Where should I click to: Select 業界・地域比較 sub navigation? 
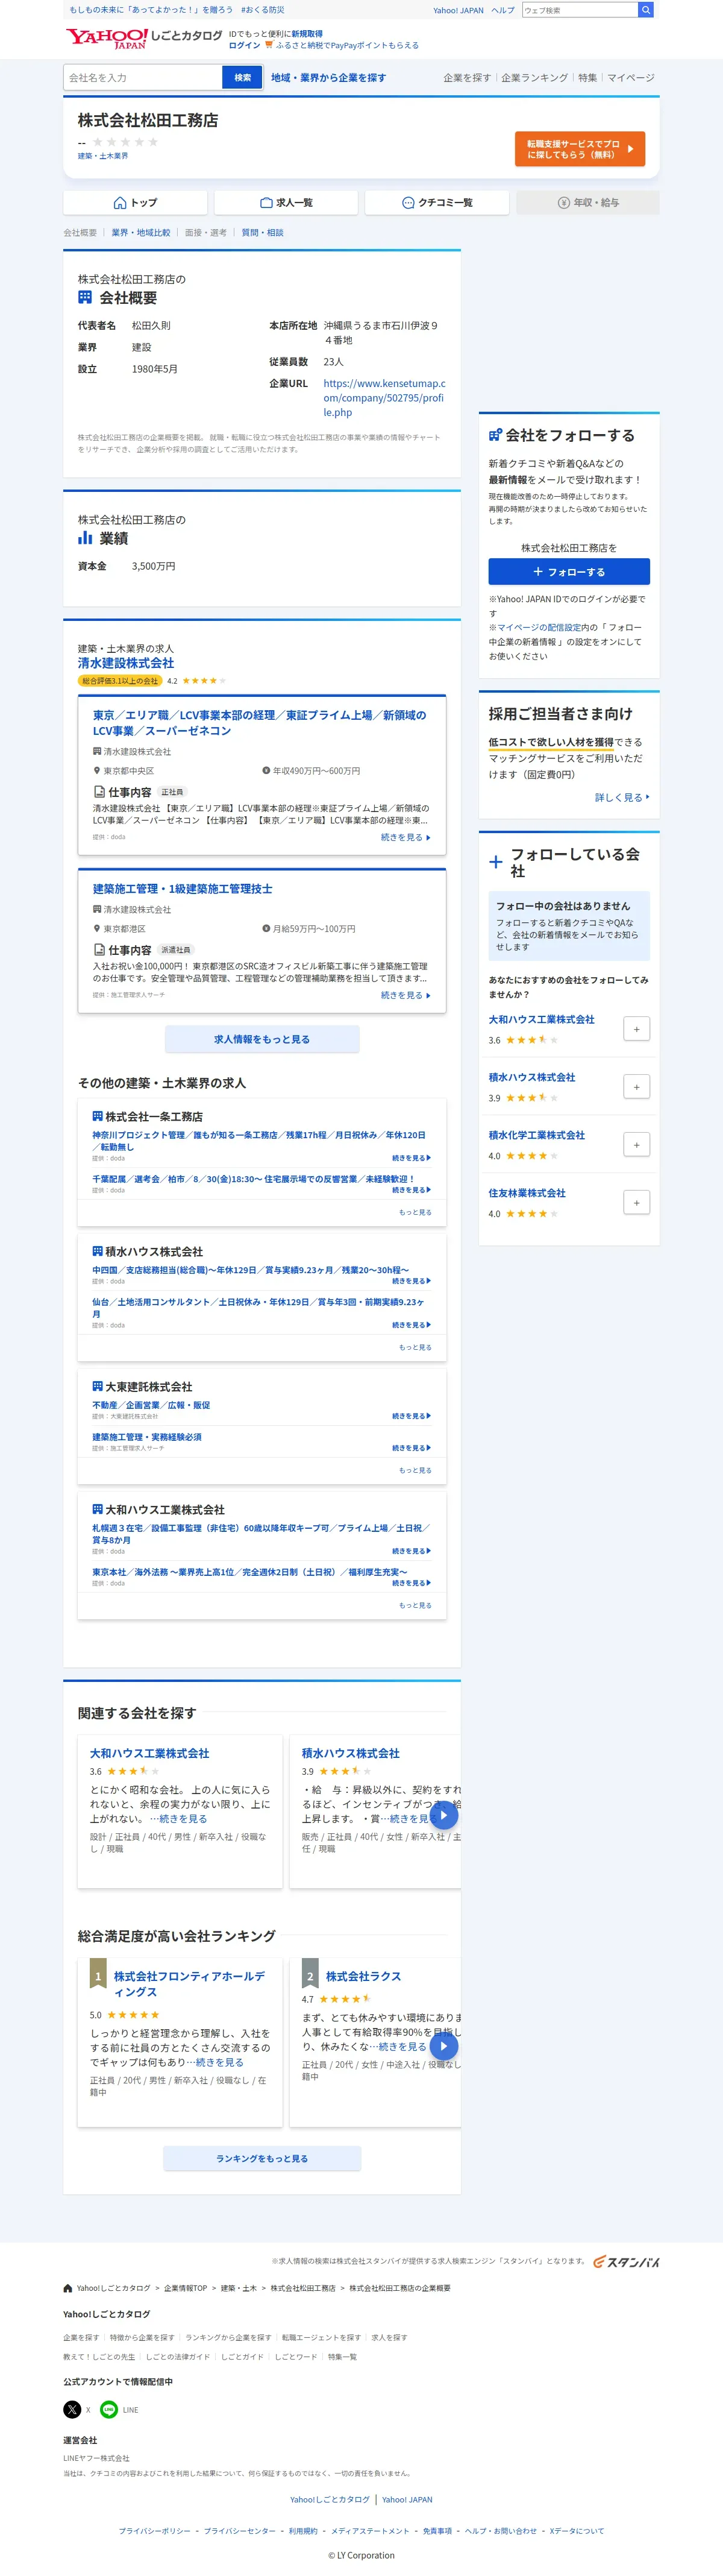[141, 233]
